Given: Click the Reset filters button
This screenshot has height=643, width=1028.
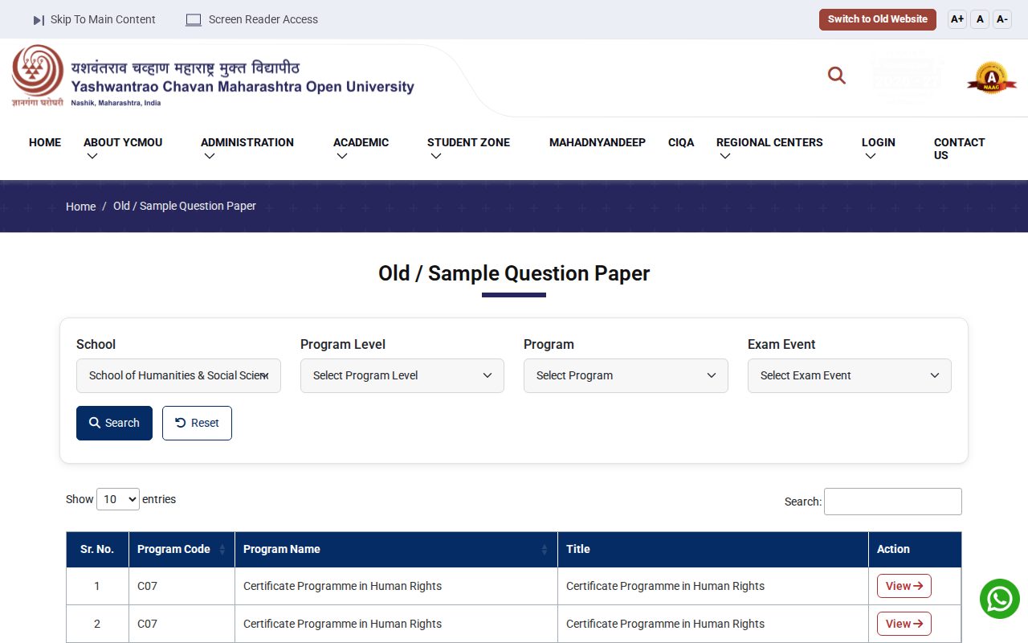Looking at the screenshot, I should (197, 423).
